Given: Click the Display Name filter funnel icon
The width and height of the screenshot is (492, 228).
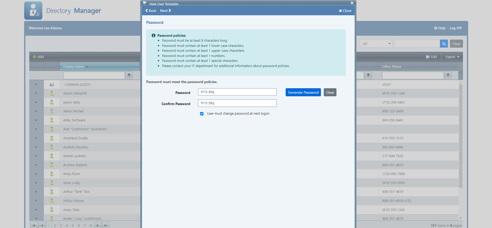Looking at the screenshot, I should click(x=129, y=75).
